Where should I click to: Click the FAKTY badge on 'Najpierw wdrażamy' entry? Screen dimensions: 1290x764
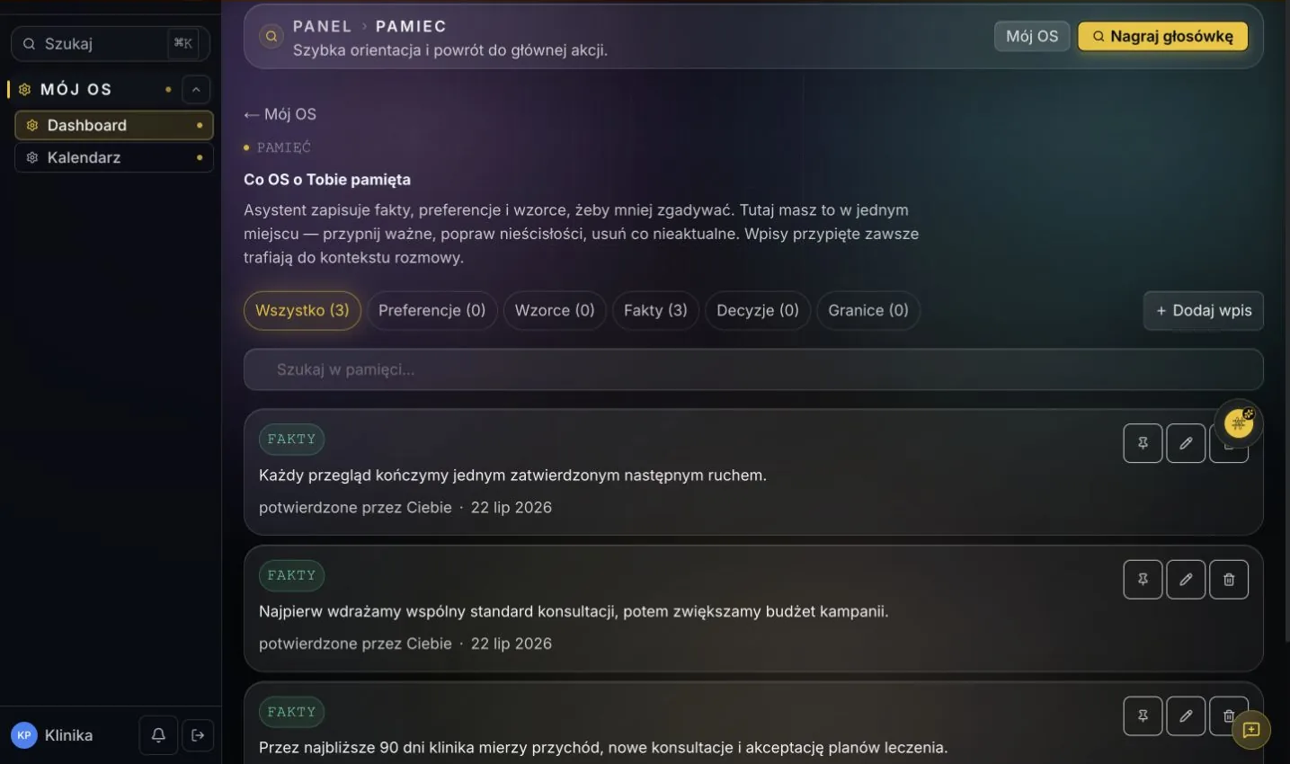pos(292,575)
